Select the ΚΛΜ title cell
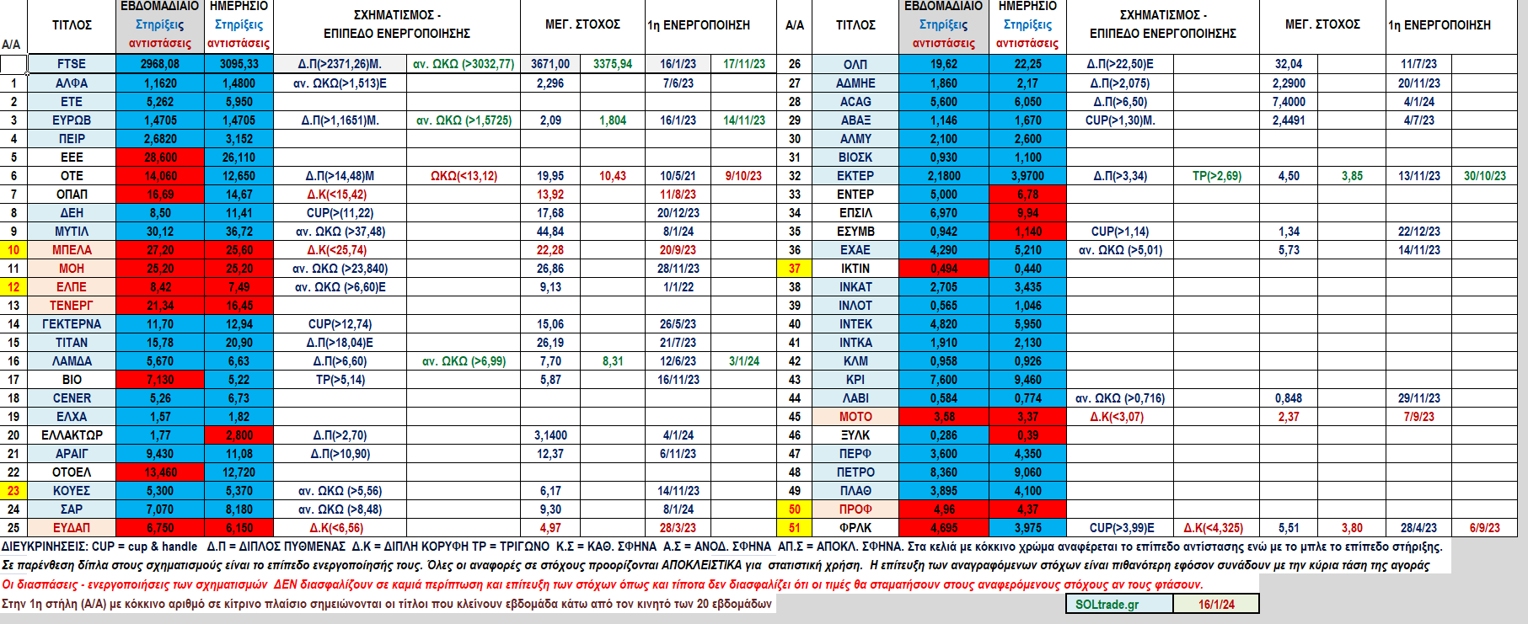This screenshot has height=624, width=1528. click(855, 361)
